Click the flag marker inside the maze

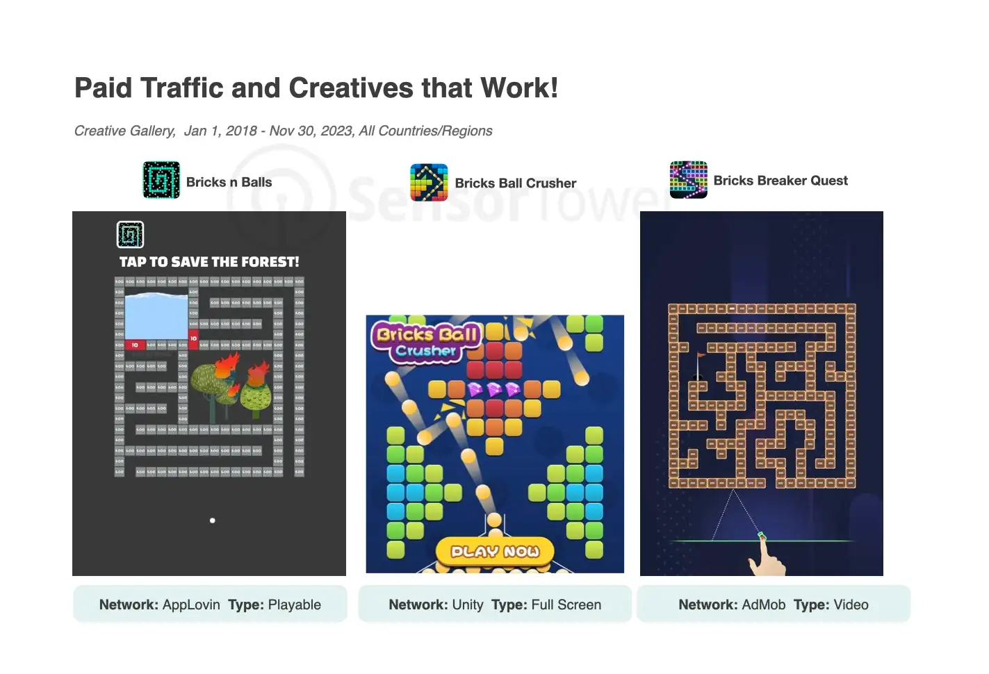tap(699, 364)
